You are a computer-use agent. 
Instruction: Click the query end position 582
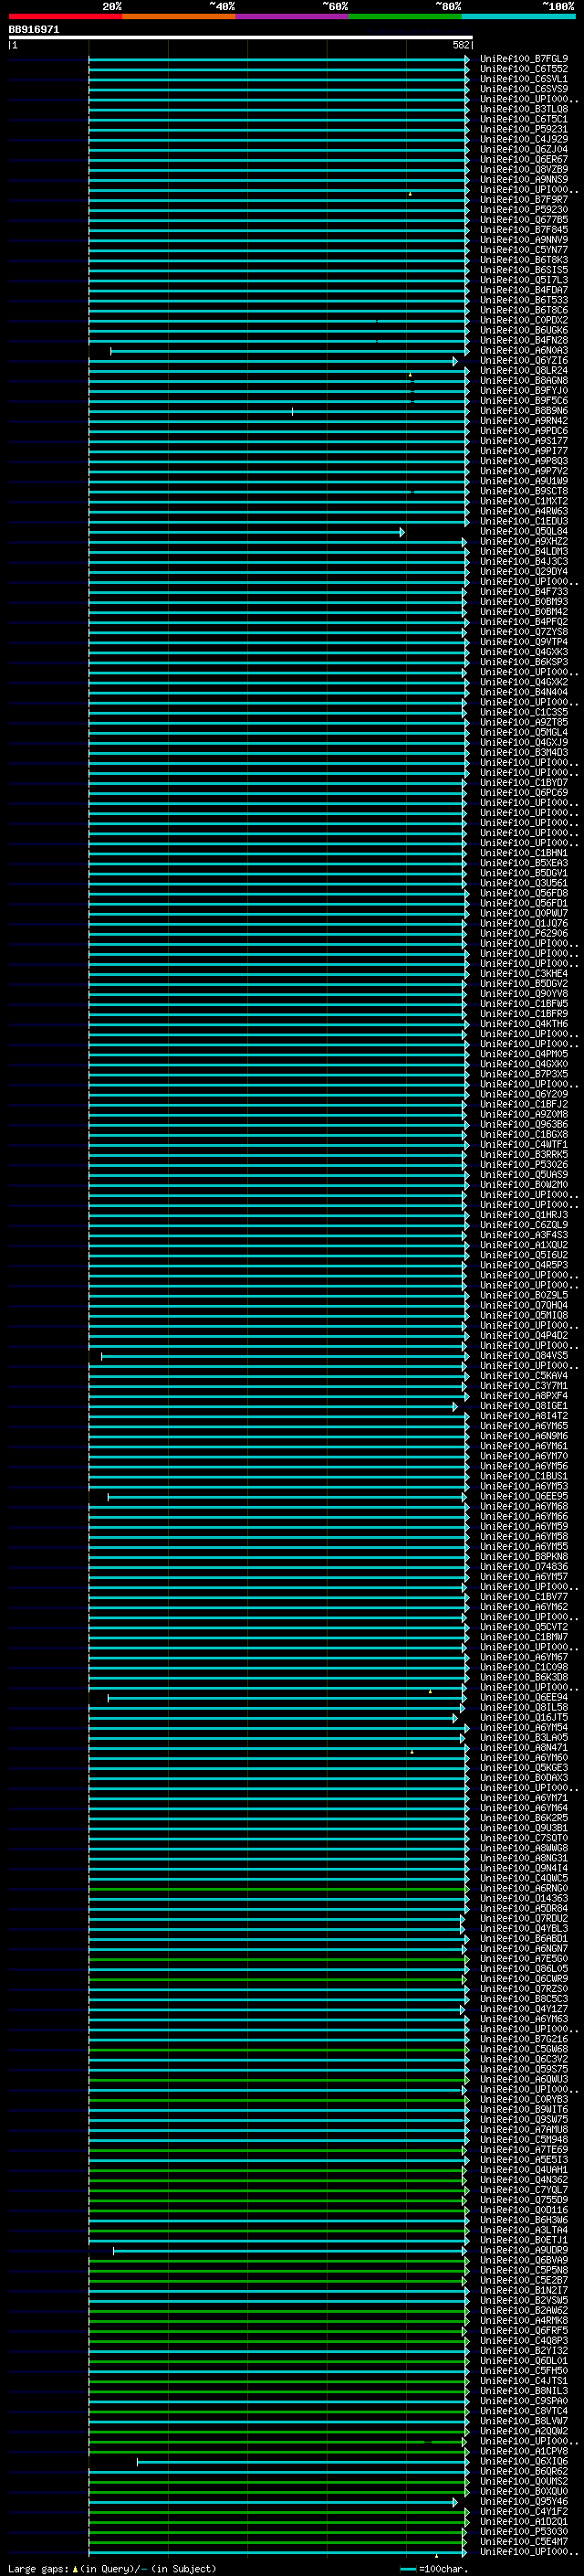[461, 45]
